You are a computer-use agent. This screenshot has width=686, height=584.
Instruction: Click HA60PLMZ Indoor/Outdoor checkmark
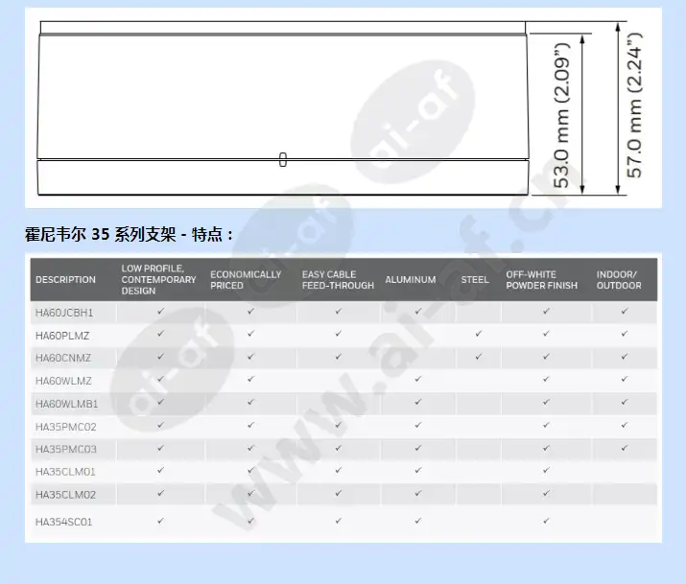(x=625, y=334)
